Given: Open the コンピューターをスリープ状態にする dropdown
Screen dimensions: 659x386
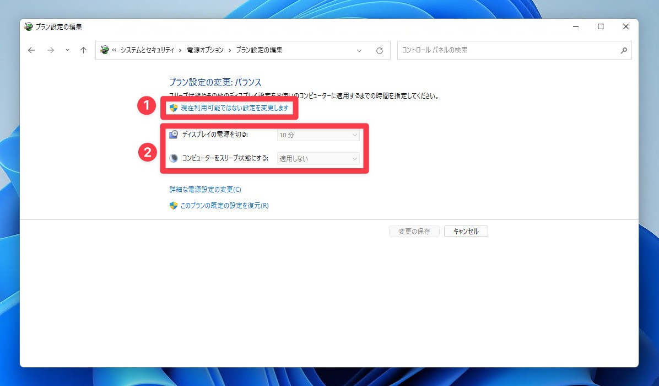Looking at the screenshot, I should click(318, 158).
